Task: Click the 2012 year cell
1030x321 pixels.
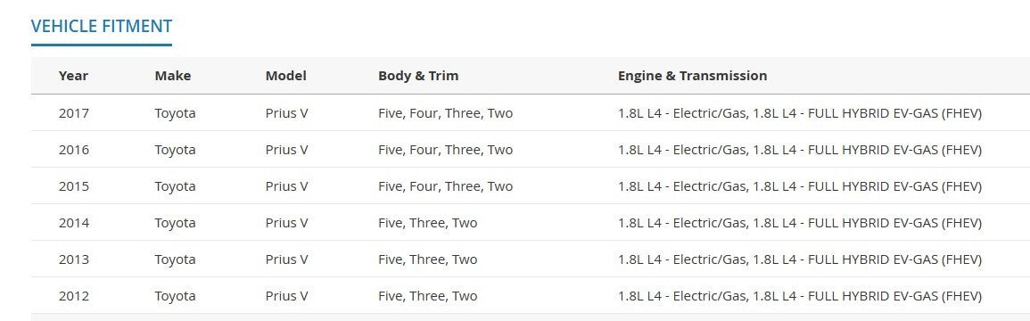Action: point(73,296)
